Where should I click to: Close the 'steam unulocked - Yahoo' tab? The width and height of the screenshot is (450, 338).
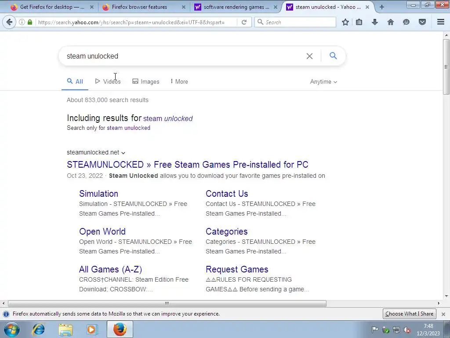[367, 7]
